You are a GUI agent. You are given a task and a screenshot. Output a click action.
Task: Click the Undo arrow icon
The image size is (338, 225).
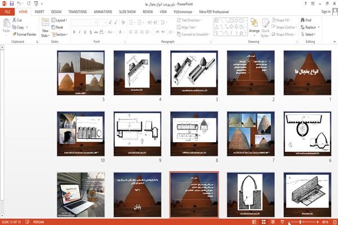19,3
